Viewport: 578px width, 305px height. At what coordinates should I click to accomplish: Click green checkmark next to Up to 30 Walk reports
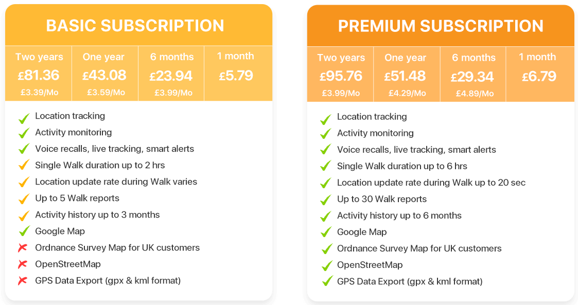(x=326, y=200)
